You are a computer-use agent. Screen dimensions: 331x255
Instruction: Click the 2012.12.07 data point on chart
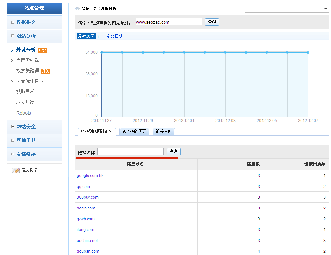click(x=308, y=52)
